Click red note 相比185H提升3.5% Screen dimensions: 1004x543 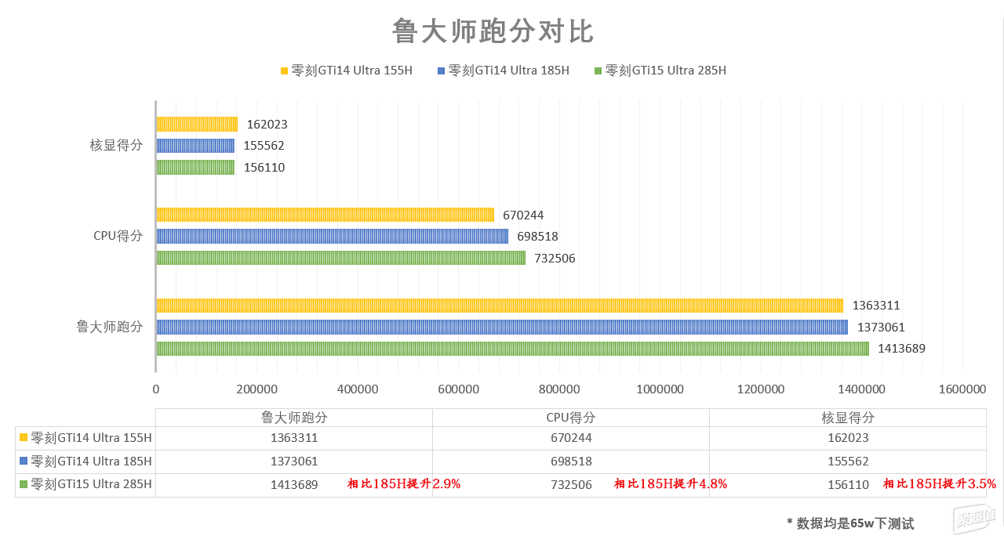940,484
